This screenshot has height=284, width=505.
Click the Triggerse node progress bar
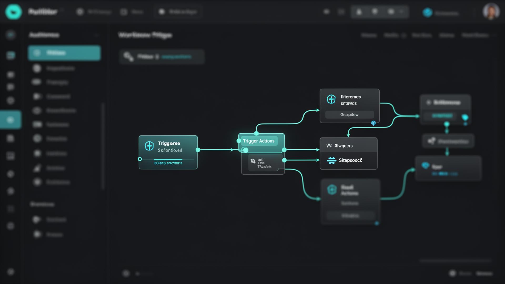point(168,160)
